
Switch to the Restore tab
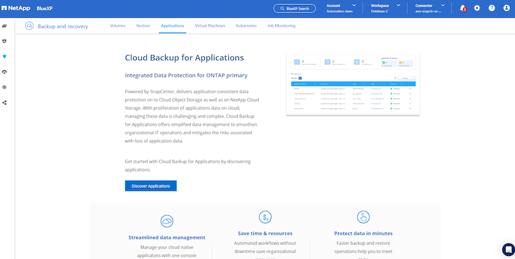point(143,26)
